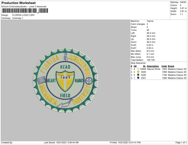The image size is (188, 145).
Task: Click the EndX value "0.00 in"
Action: coord(150,45)
